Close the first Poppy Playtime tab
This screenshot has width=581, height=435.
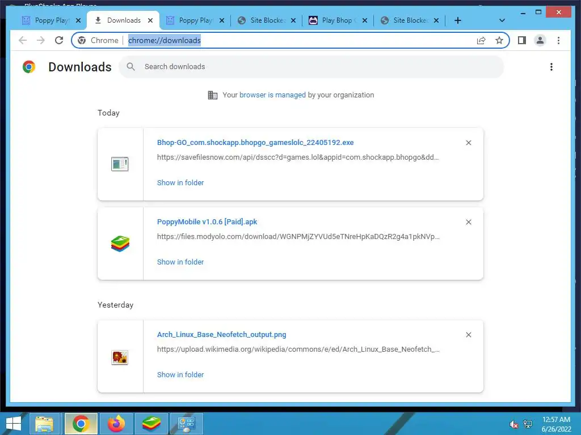point(78,20)
